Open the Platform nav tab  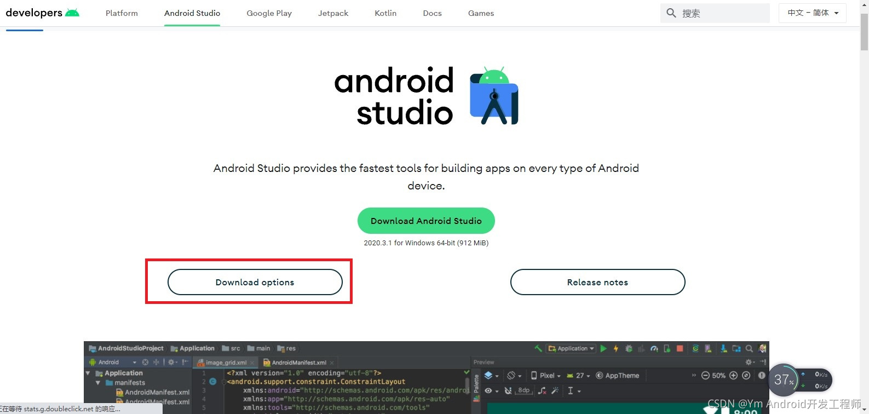click(122, 13)
